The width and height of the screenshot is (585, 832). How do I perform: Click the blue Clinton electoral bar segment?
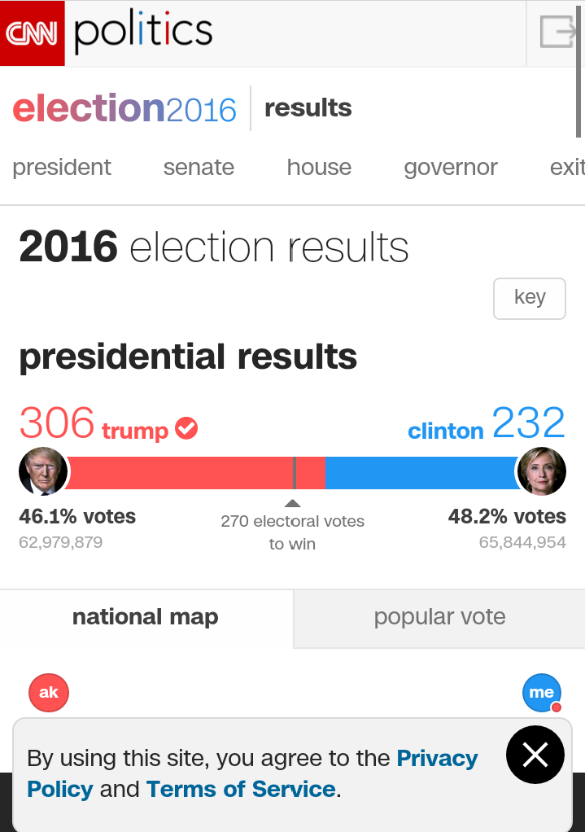pyautogui.click(x=419, y=472)
